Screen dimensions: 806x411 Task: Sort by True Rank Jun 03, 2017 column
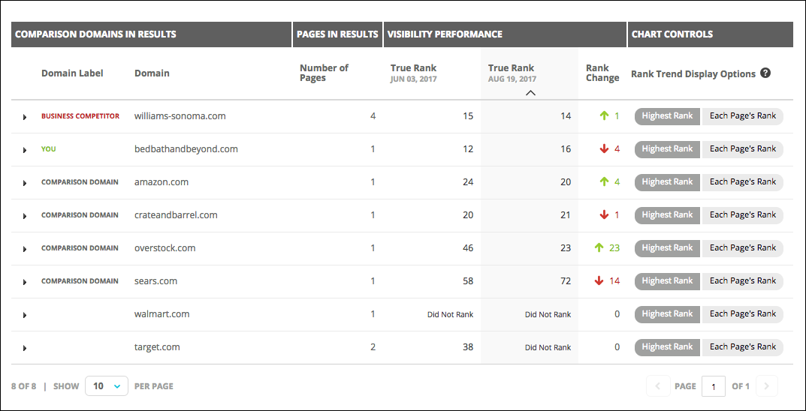tap(414, 73)
